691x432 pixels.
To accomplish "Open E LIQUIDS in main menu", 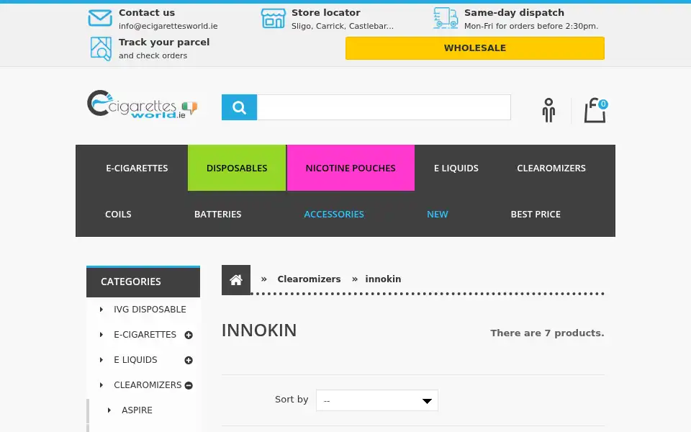I will 456,168.
